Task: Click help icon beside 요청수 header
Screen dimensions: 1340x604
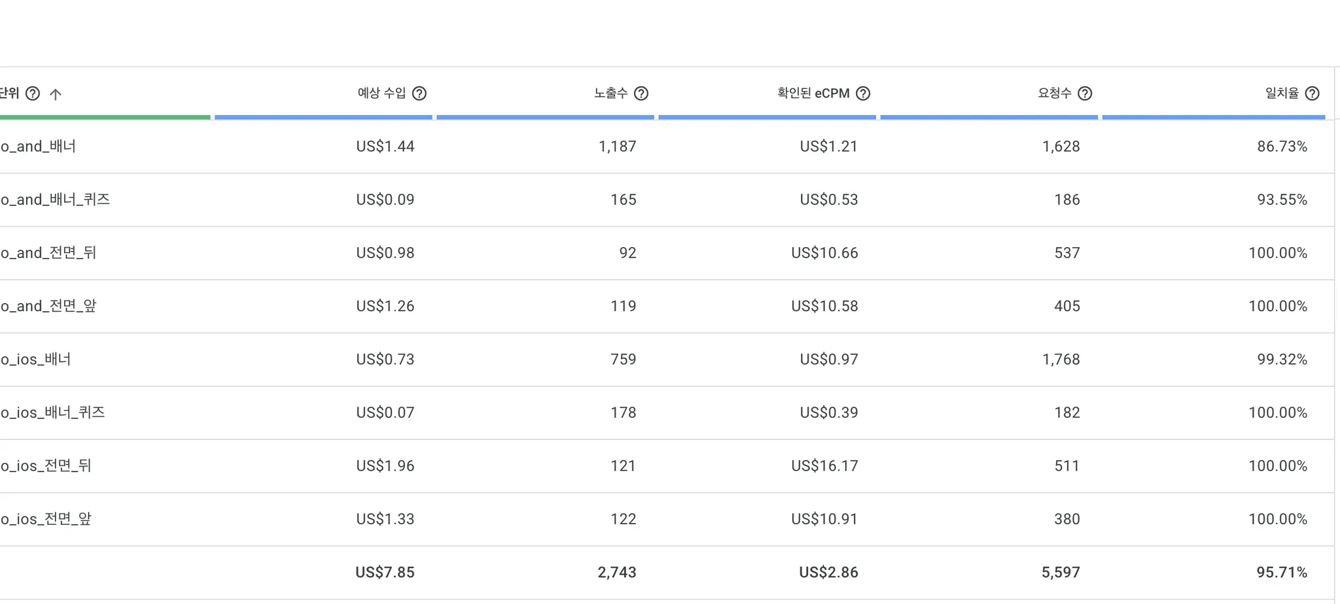Action: pyautogui.click(x=1085, y=93)
